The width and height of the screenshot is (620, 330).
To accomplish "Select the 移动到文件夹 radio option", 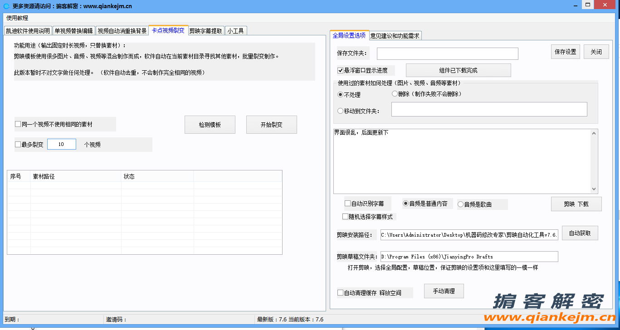I will point(341,111).
